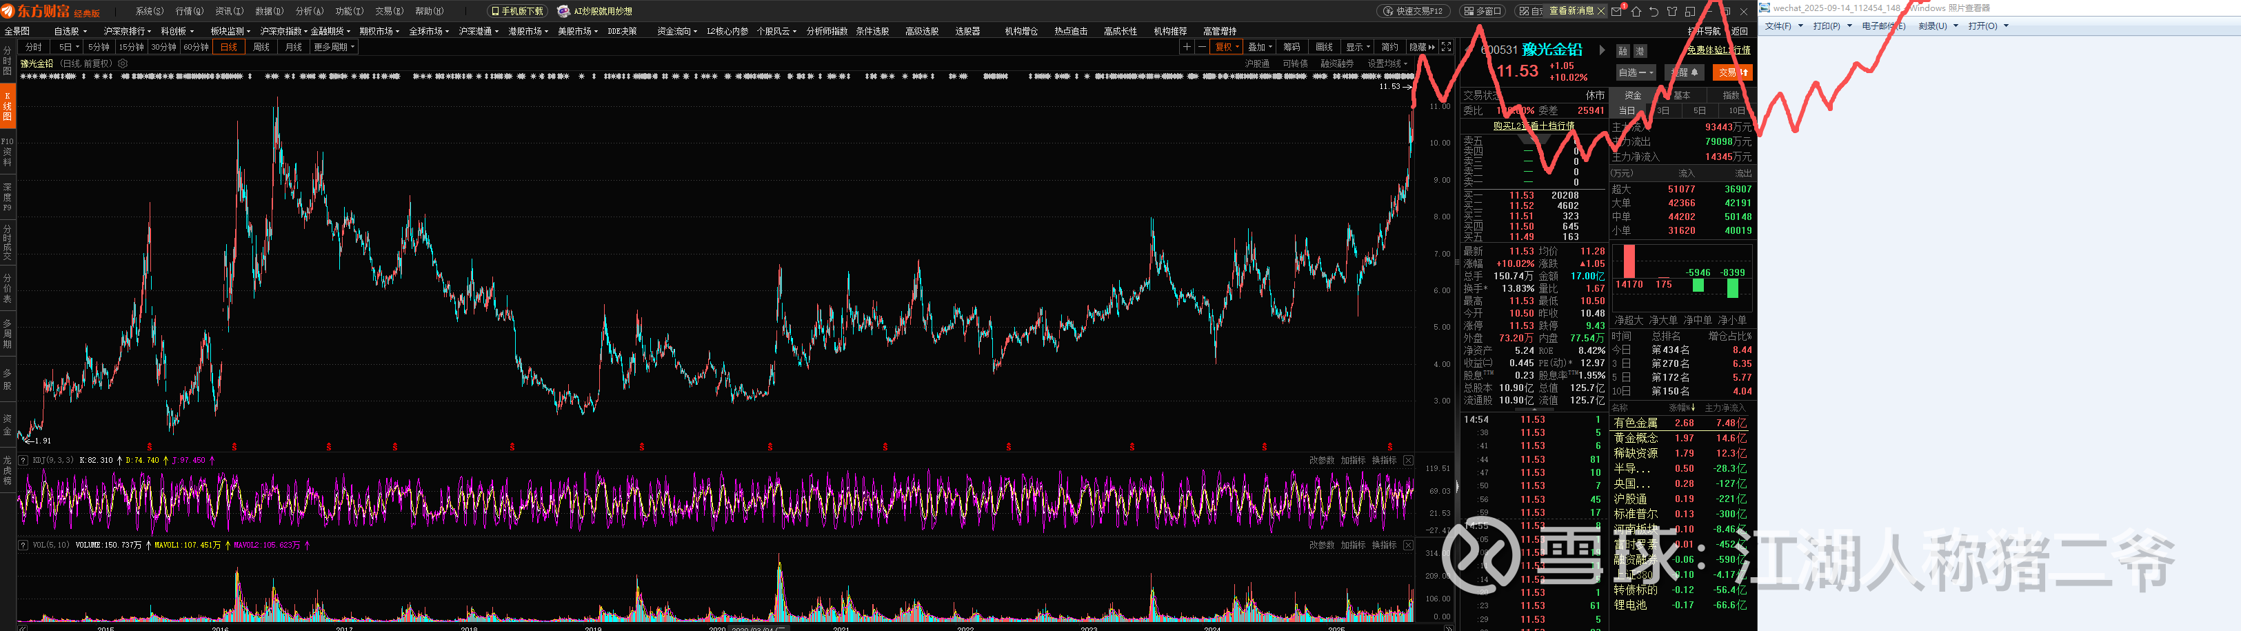Click the undo back arrow icon
The height and width of the screenshot is (631, 2241).
(1654, 11)
